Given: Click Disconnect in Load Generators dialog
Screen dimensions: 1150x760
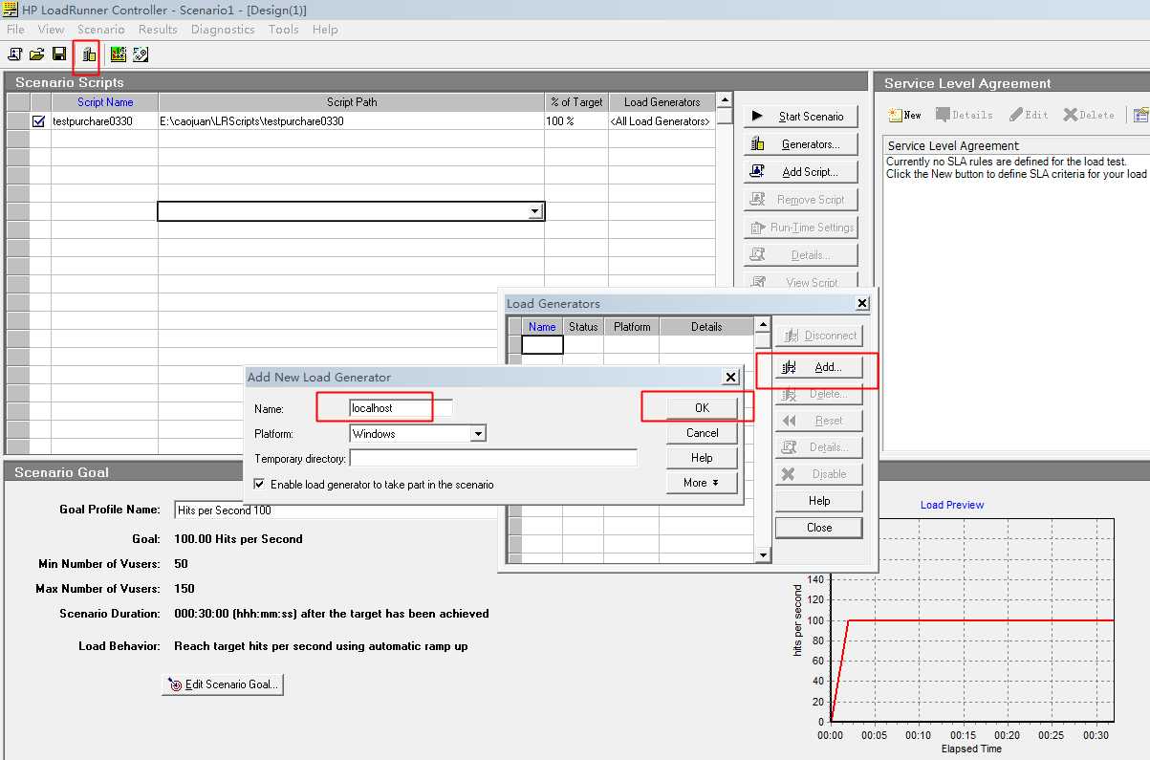Looking at the screenshot, I should [819, 336].
